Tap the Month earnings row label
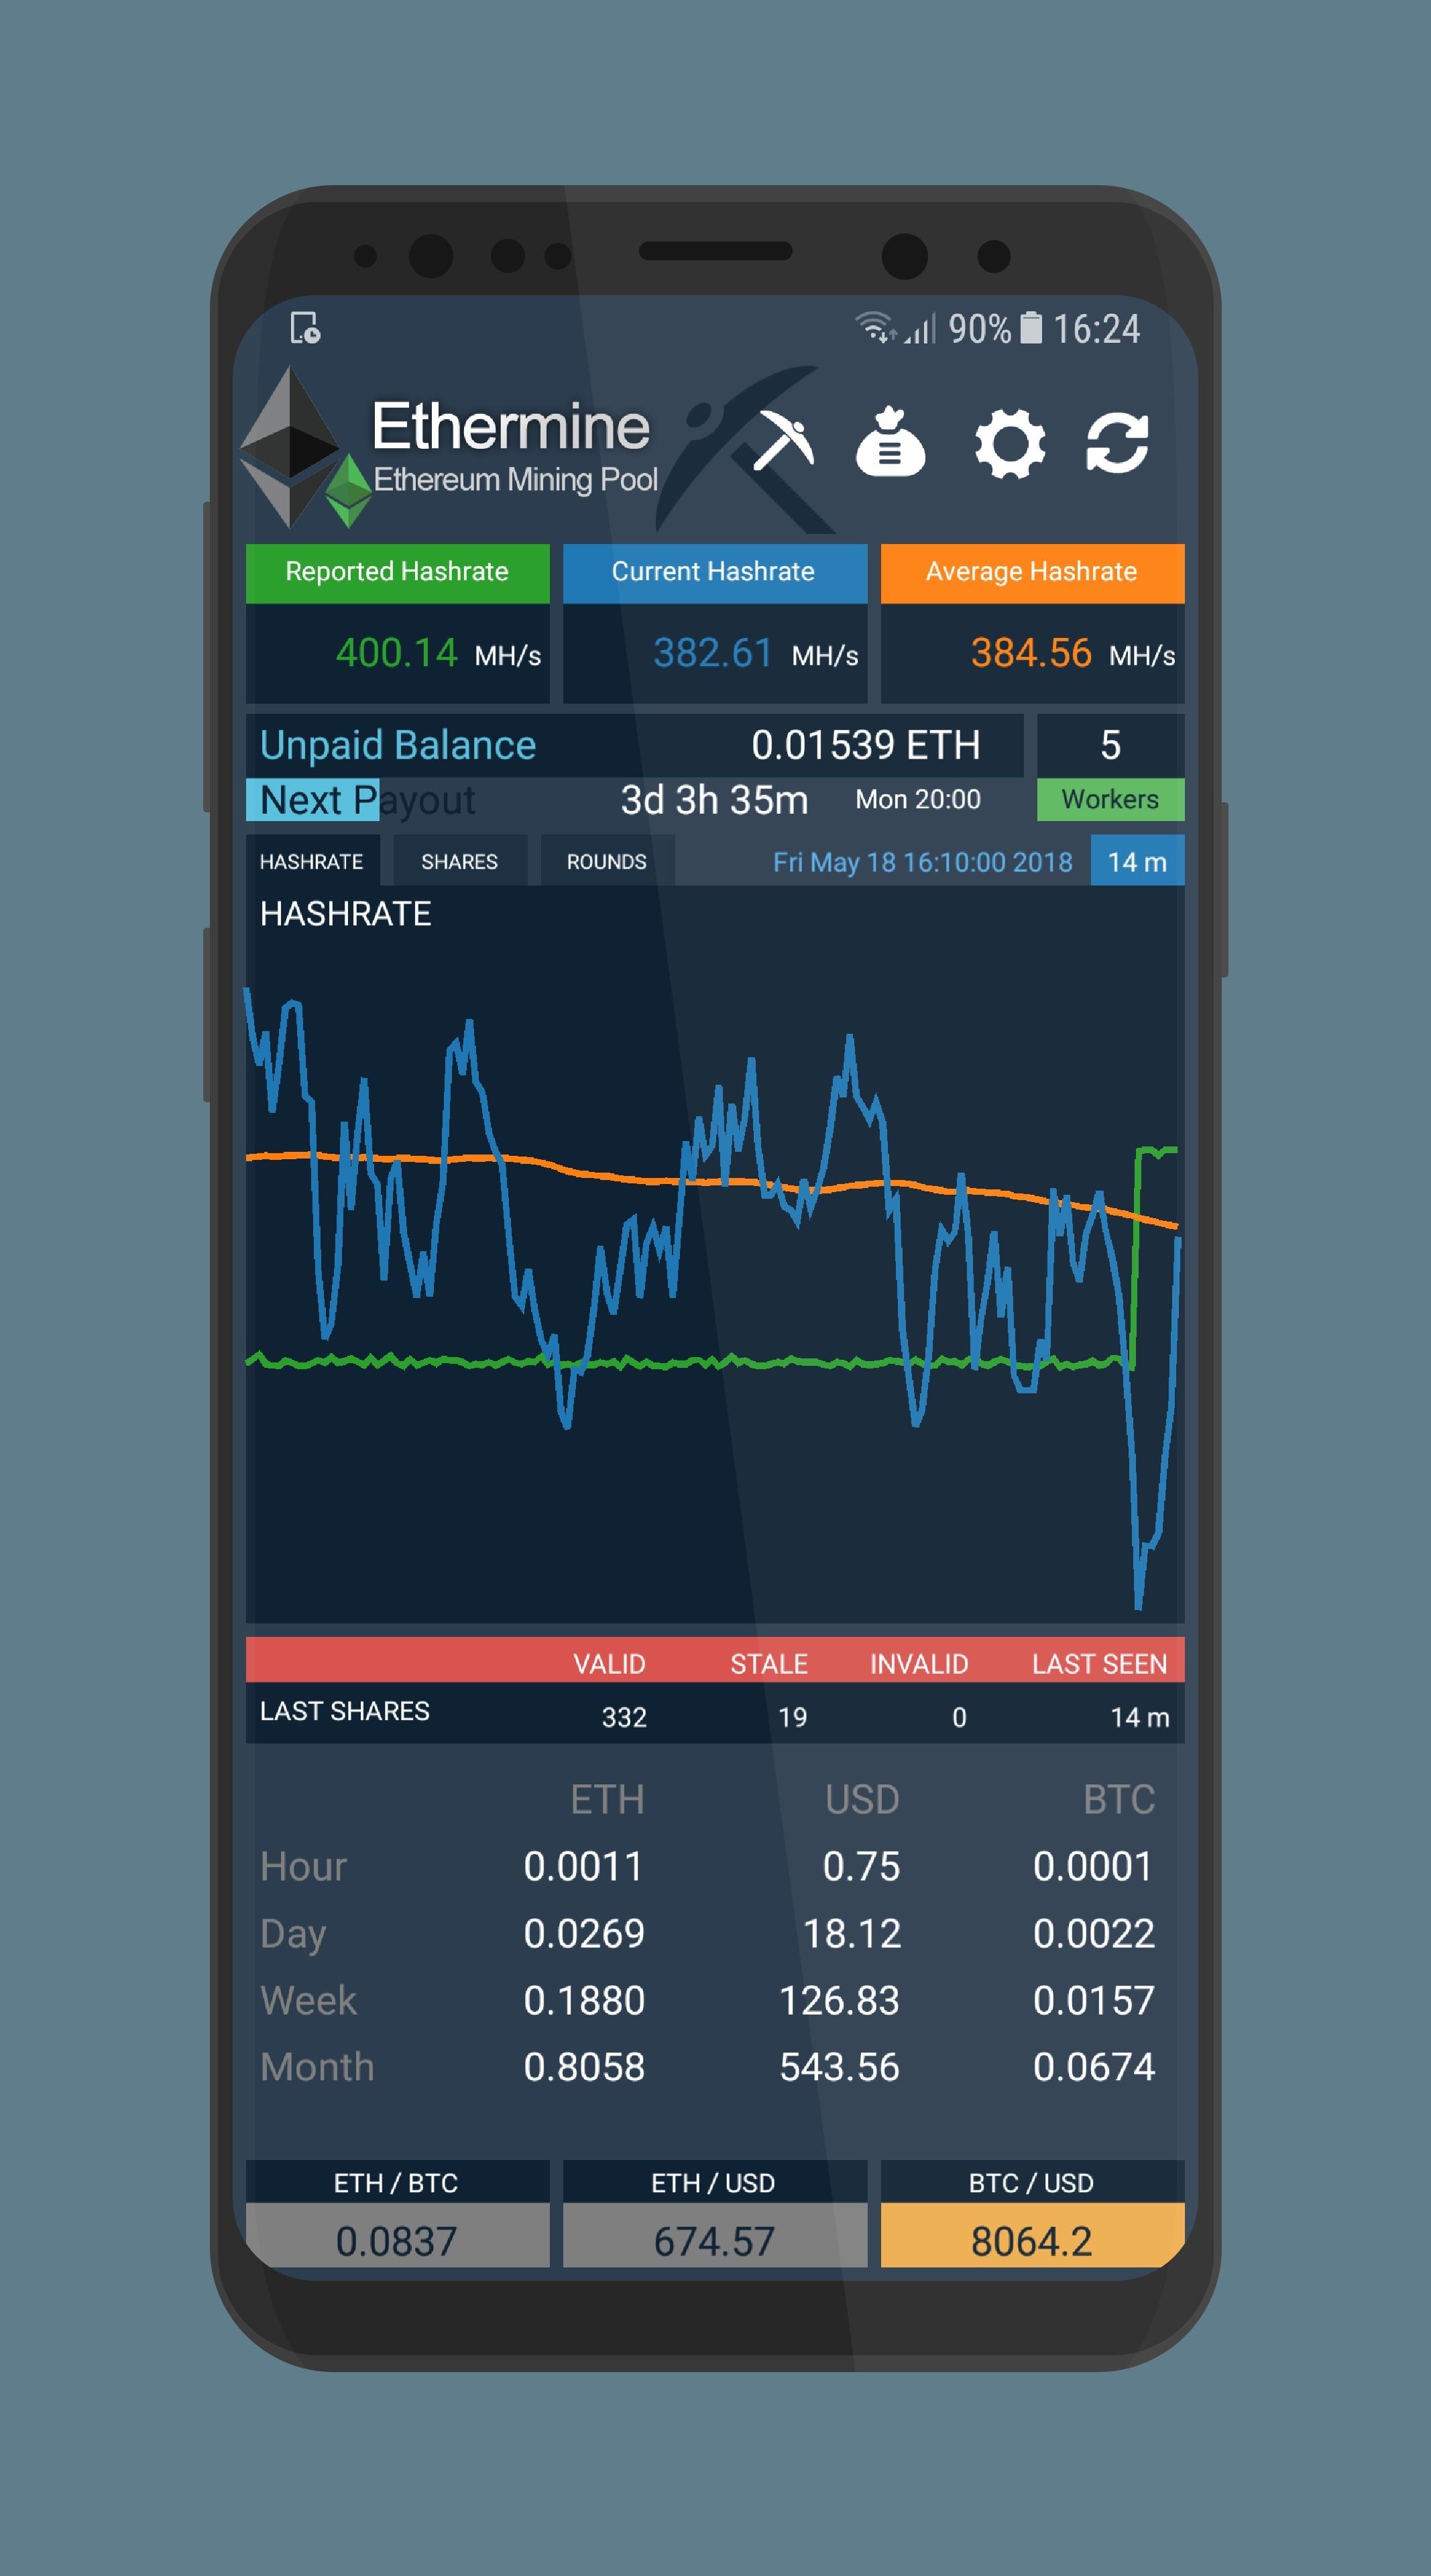 pyautogui.click(x=317, y=2067)
